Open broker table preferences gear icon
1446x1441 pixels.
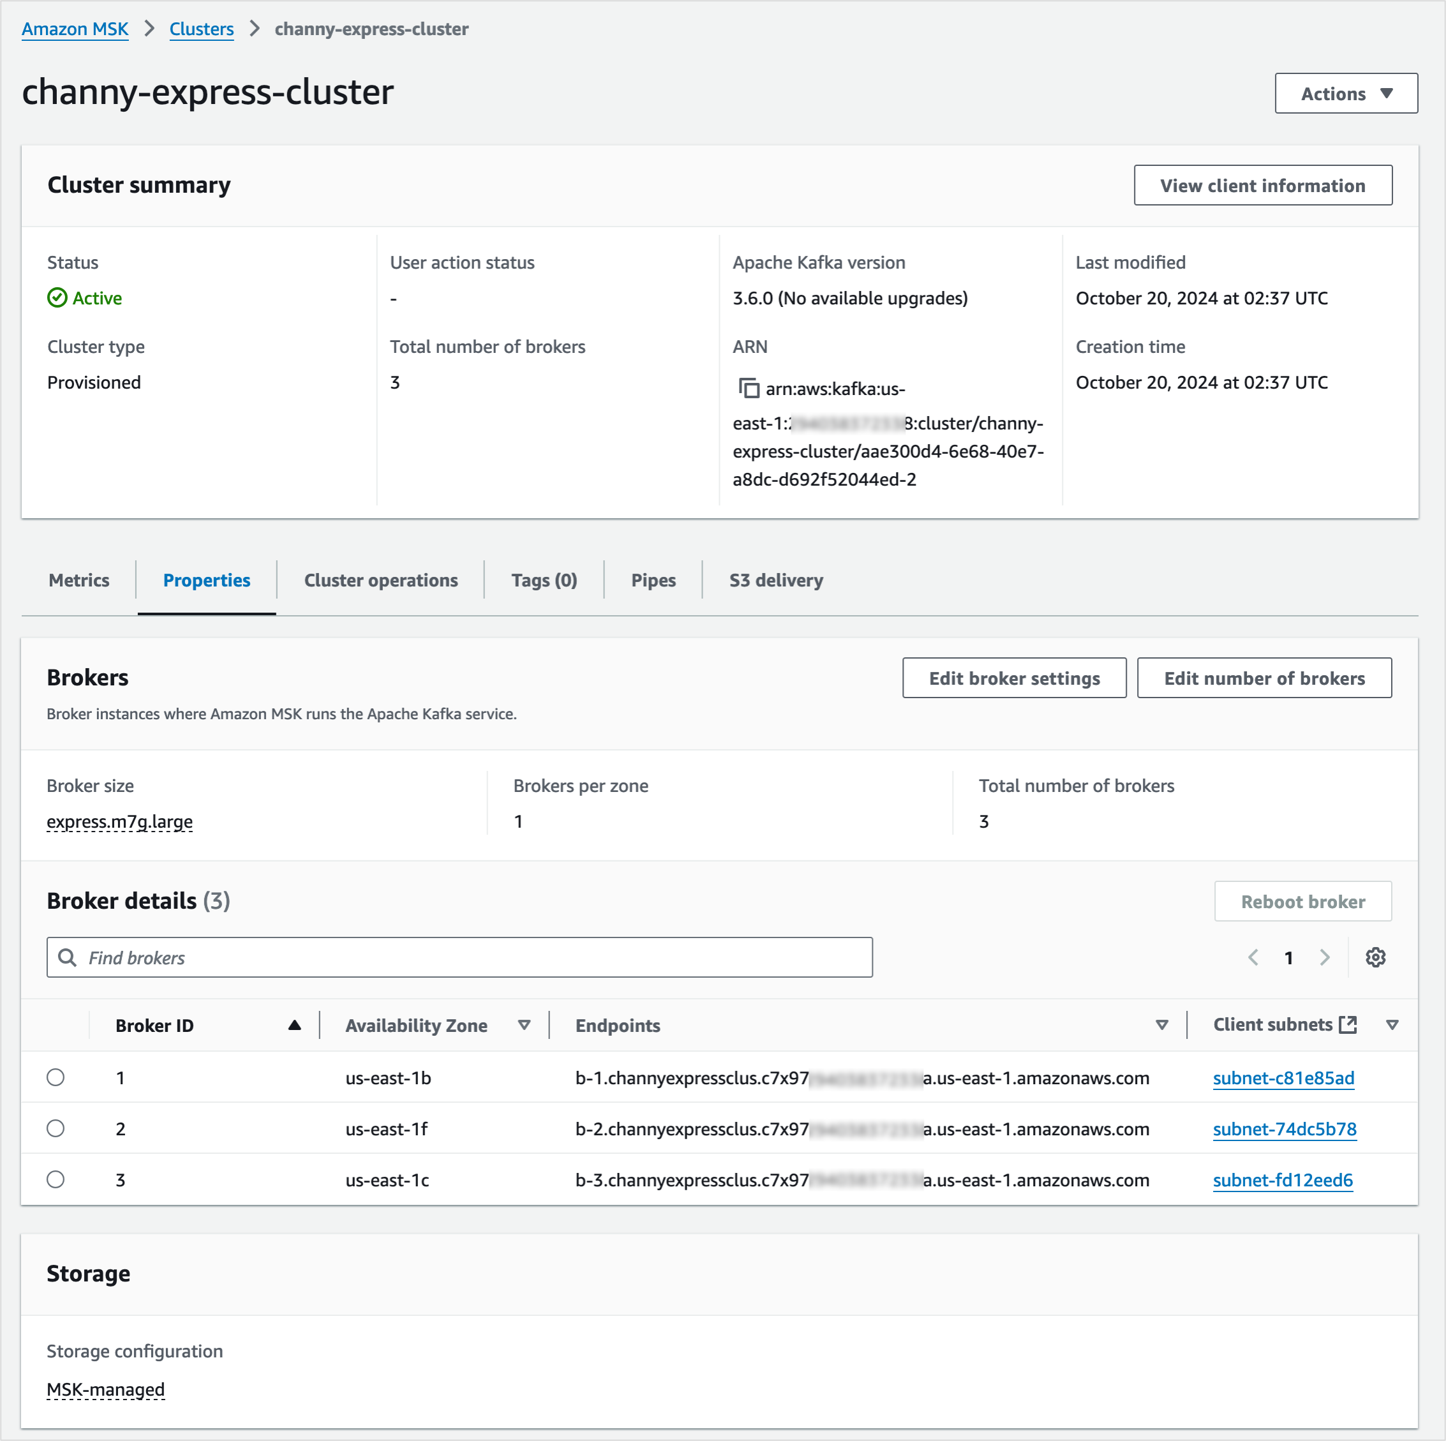click(x=1375, y=957)
